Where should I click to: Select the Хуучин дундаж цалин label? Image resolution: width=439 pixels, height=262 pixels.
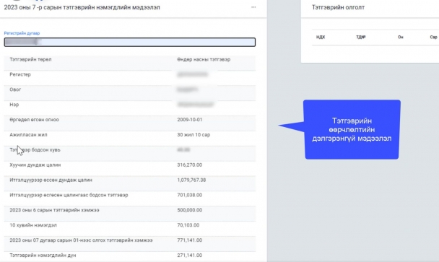(x=35, y=165)
